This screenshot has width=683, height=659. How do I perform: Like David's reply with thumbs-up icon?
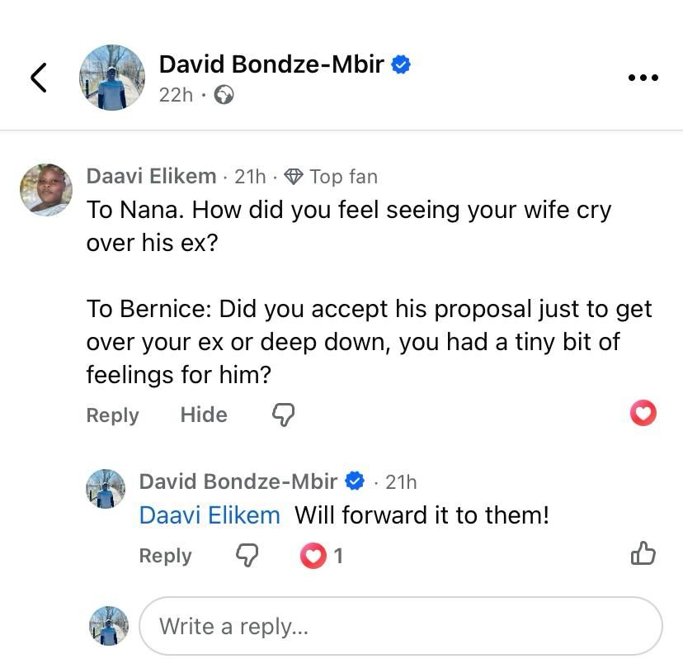click(x=643, y=554)
